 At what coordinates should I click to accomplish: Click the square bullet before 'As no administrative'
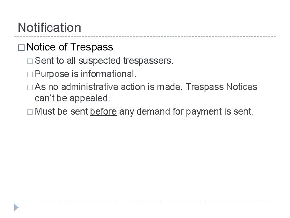pyautogui.click(x=30, y=87)
